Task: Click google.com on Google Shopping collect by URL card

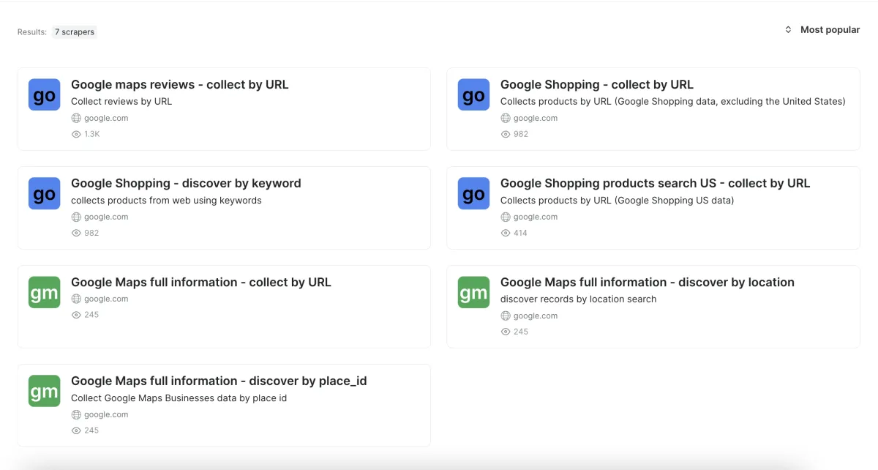Action: [536, 118]
